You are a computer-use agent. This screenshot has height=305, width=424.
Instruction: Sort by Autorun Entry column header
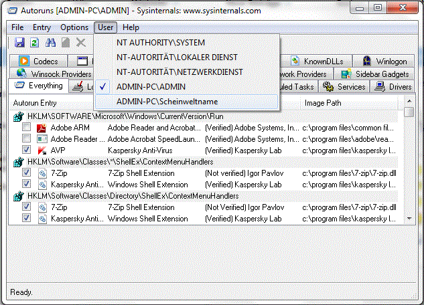pyautogui.click(x=52, y=103)
